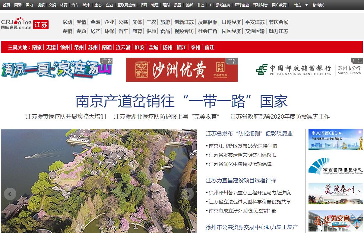
Task: Open the 视频专访 section link
Action: 184,31
